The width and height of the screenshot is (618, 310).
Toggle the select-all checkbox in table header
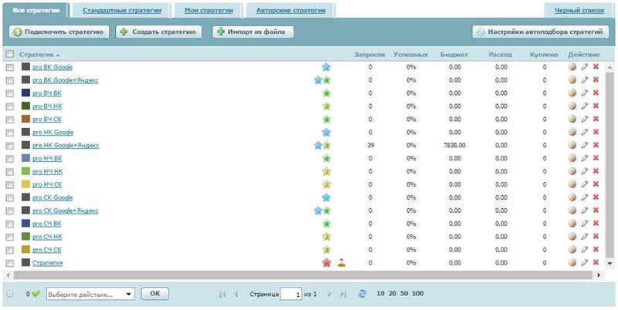point(10,55)
